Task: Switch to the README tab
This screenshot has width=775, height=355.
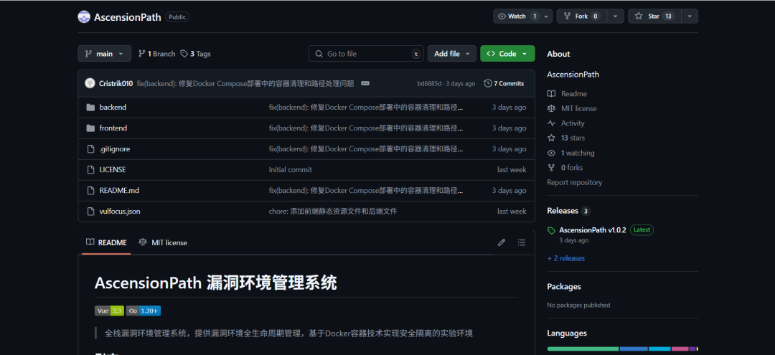Action: coord(106,242)
